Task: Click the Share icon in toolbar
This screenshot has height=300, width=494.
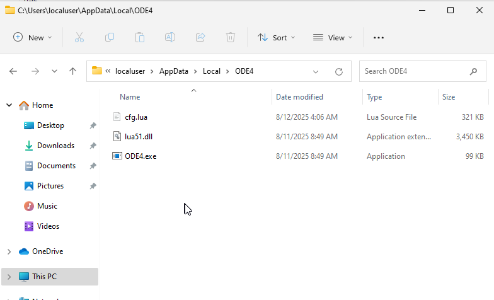Action: point(200,38)
